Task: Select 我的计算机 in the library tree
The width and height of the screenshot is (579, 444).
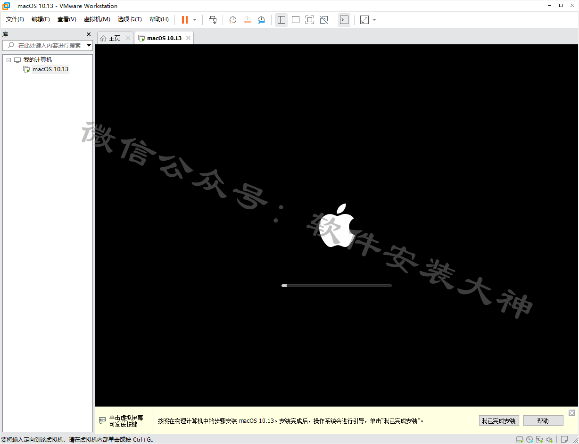Action: pyautogui.click(x=38, y=60)
